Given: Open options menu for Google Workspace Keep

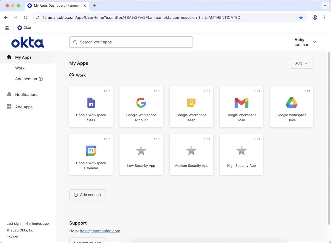Looking at the screenshot, I should (x=207, y=91).
